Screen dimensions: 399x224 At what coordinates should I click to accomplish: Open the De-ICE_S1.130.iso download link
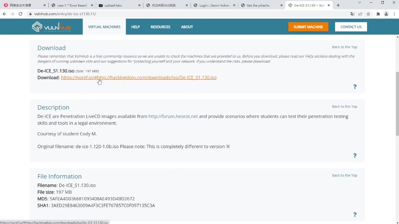click(139, 77)
